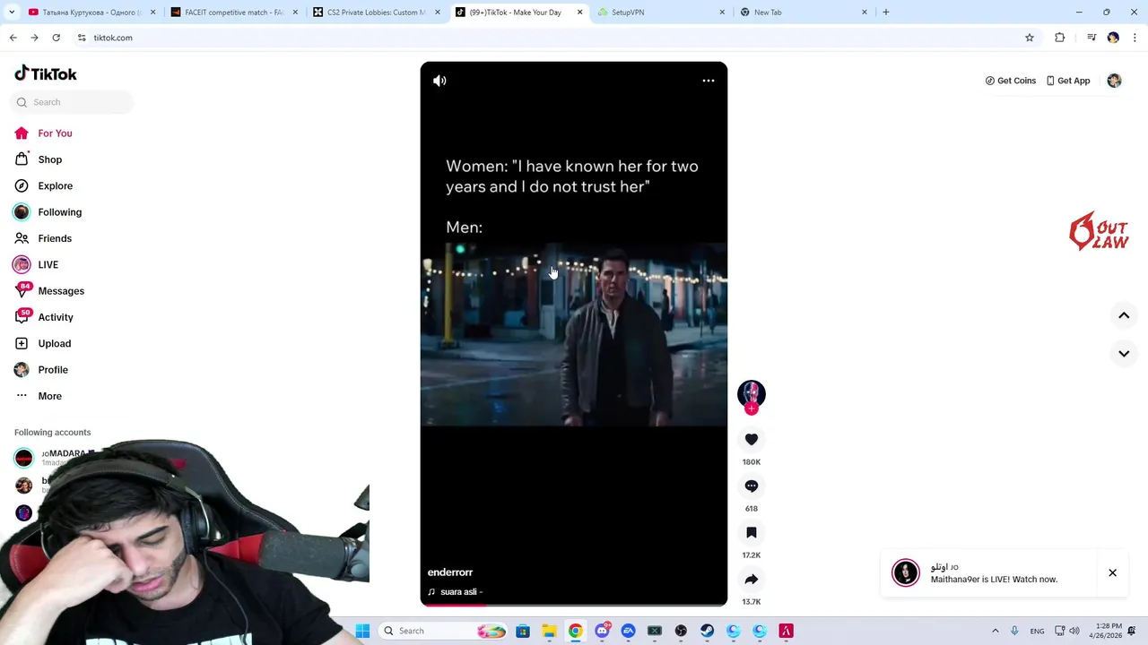Go to the previous video with up chevron
Screen dimensions: 1148x645
point(1124,315)
